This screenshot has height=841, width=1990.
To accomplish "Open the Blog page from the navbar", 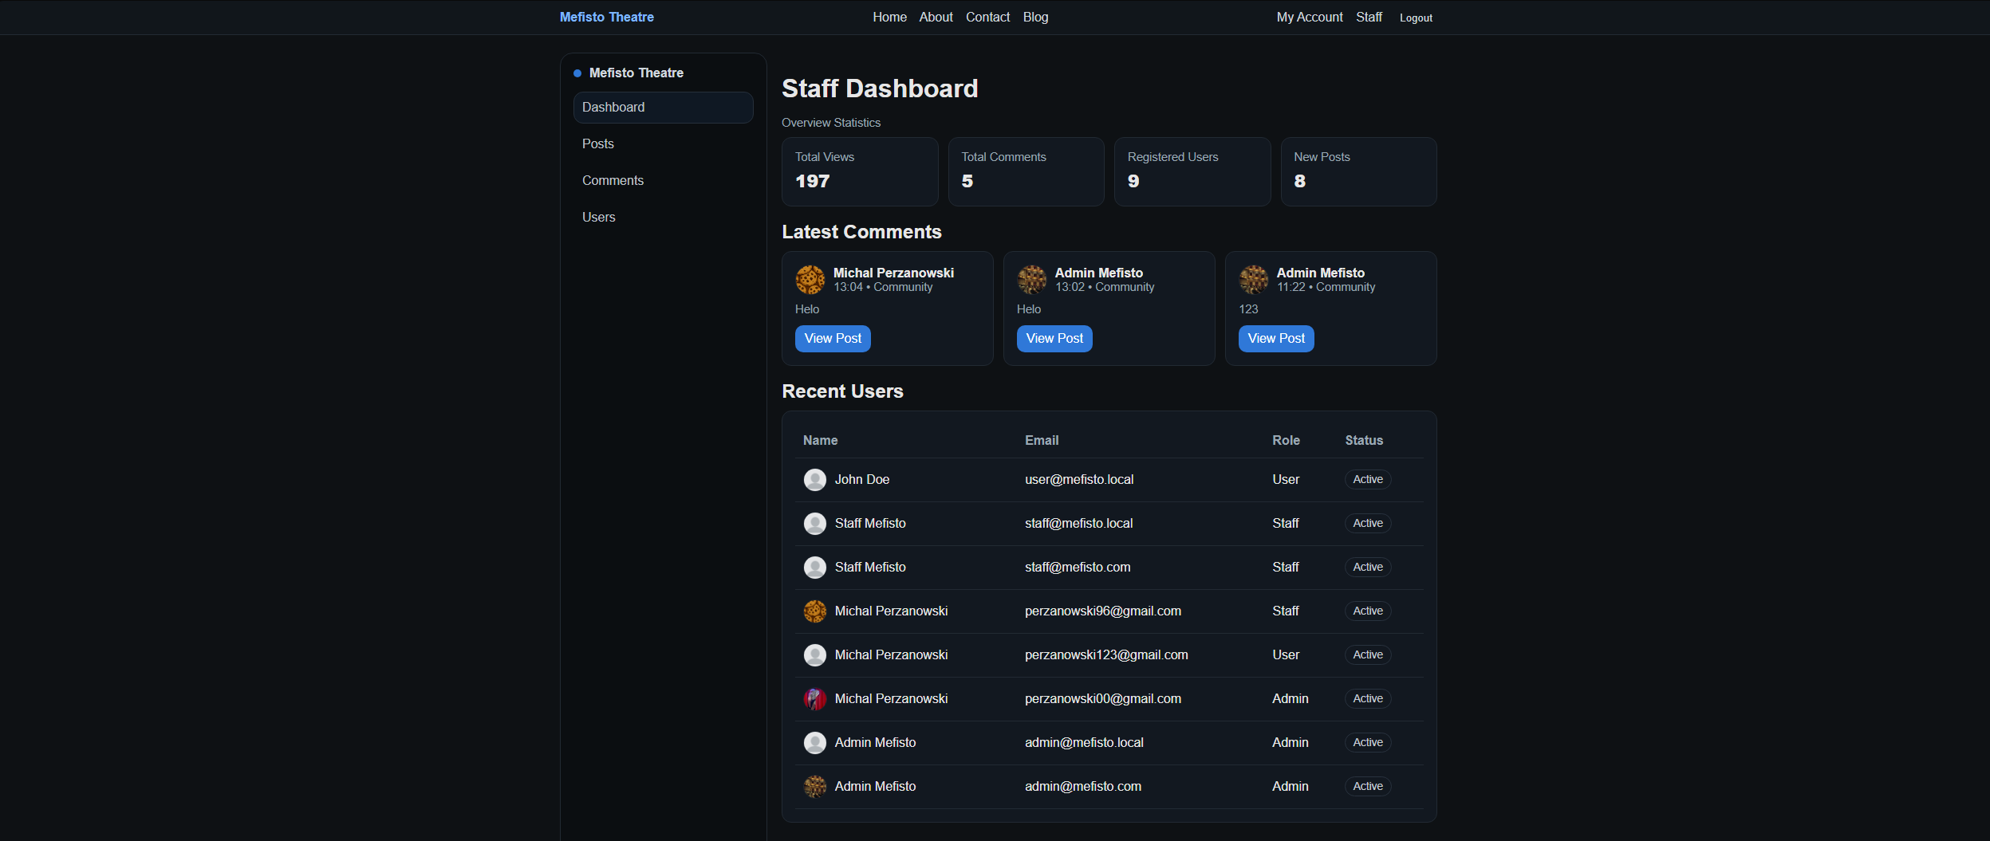I will tap(1034, 17).
